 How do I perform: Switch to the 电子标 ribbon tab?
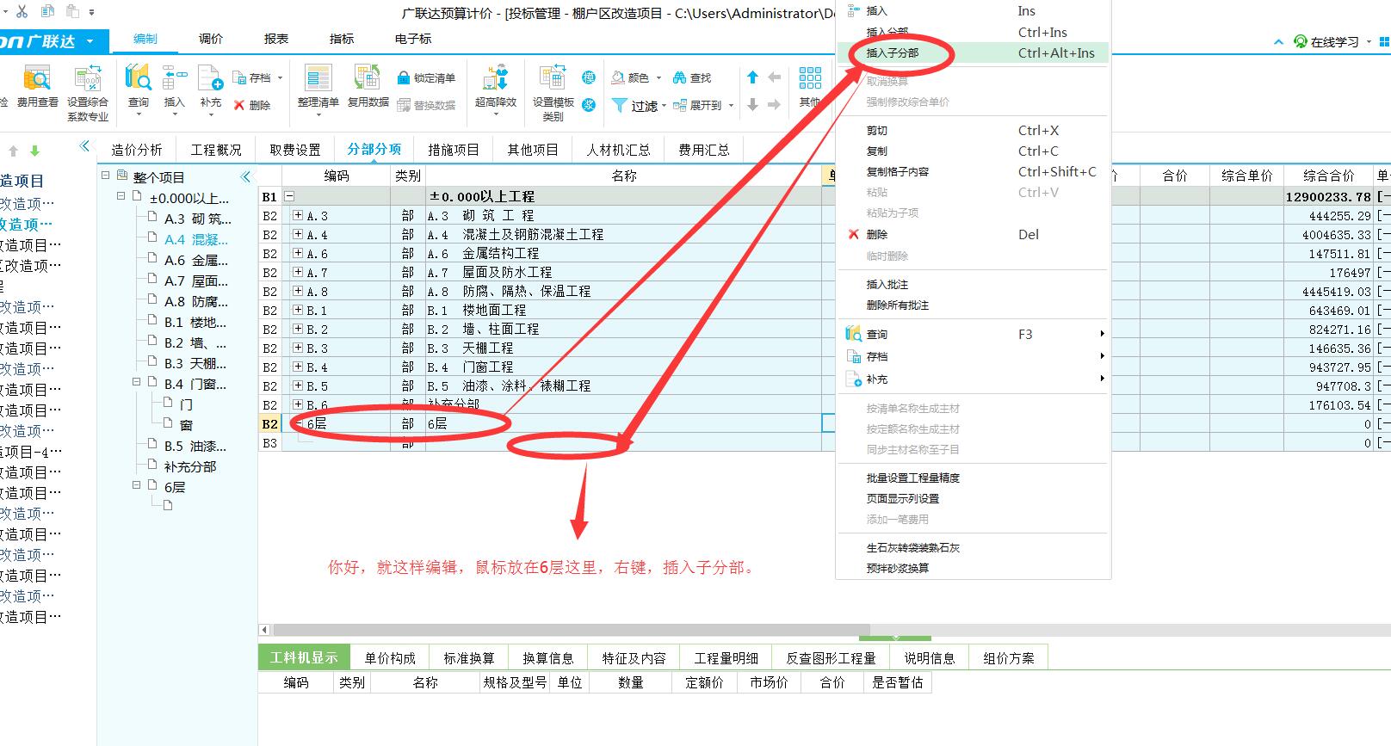413,39
